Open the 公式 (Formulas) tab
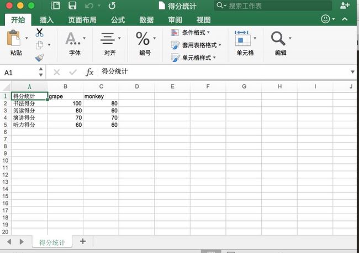Screen dimensions: 359x253 tap(118, 20)
